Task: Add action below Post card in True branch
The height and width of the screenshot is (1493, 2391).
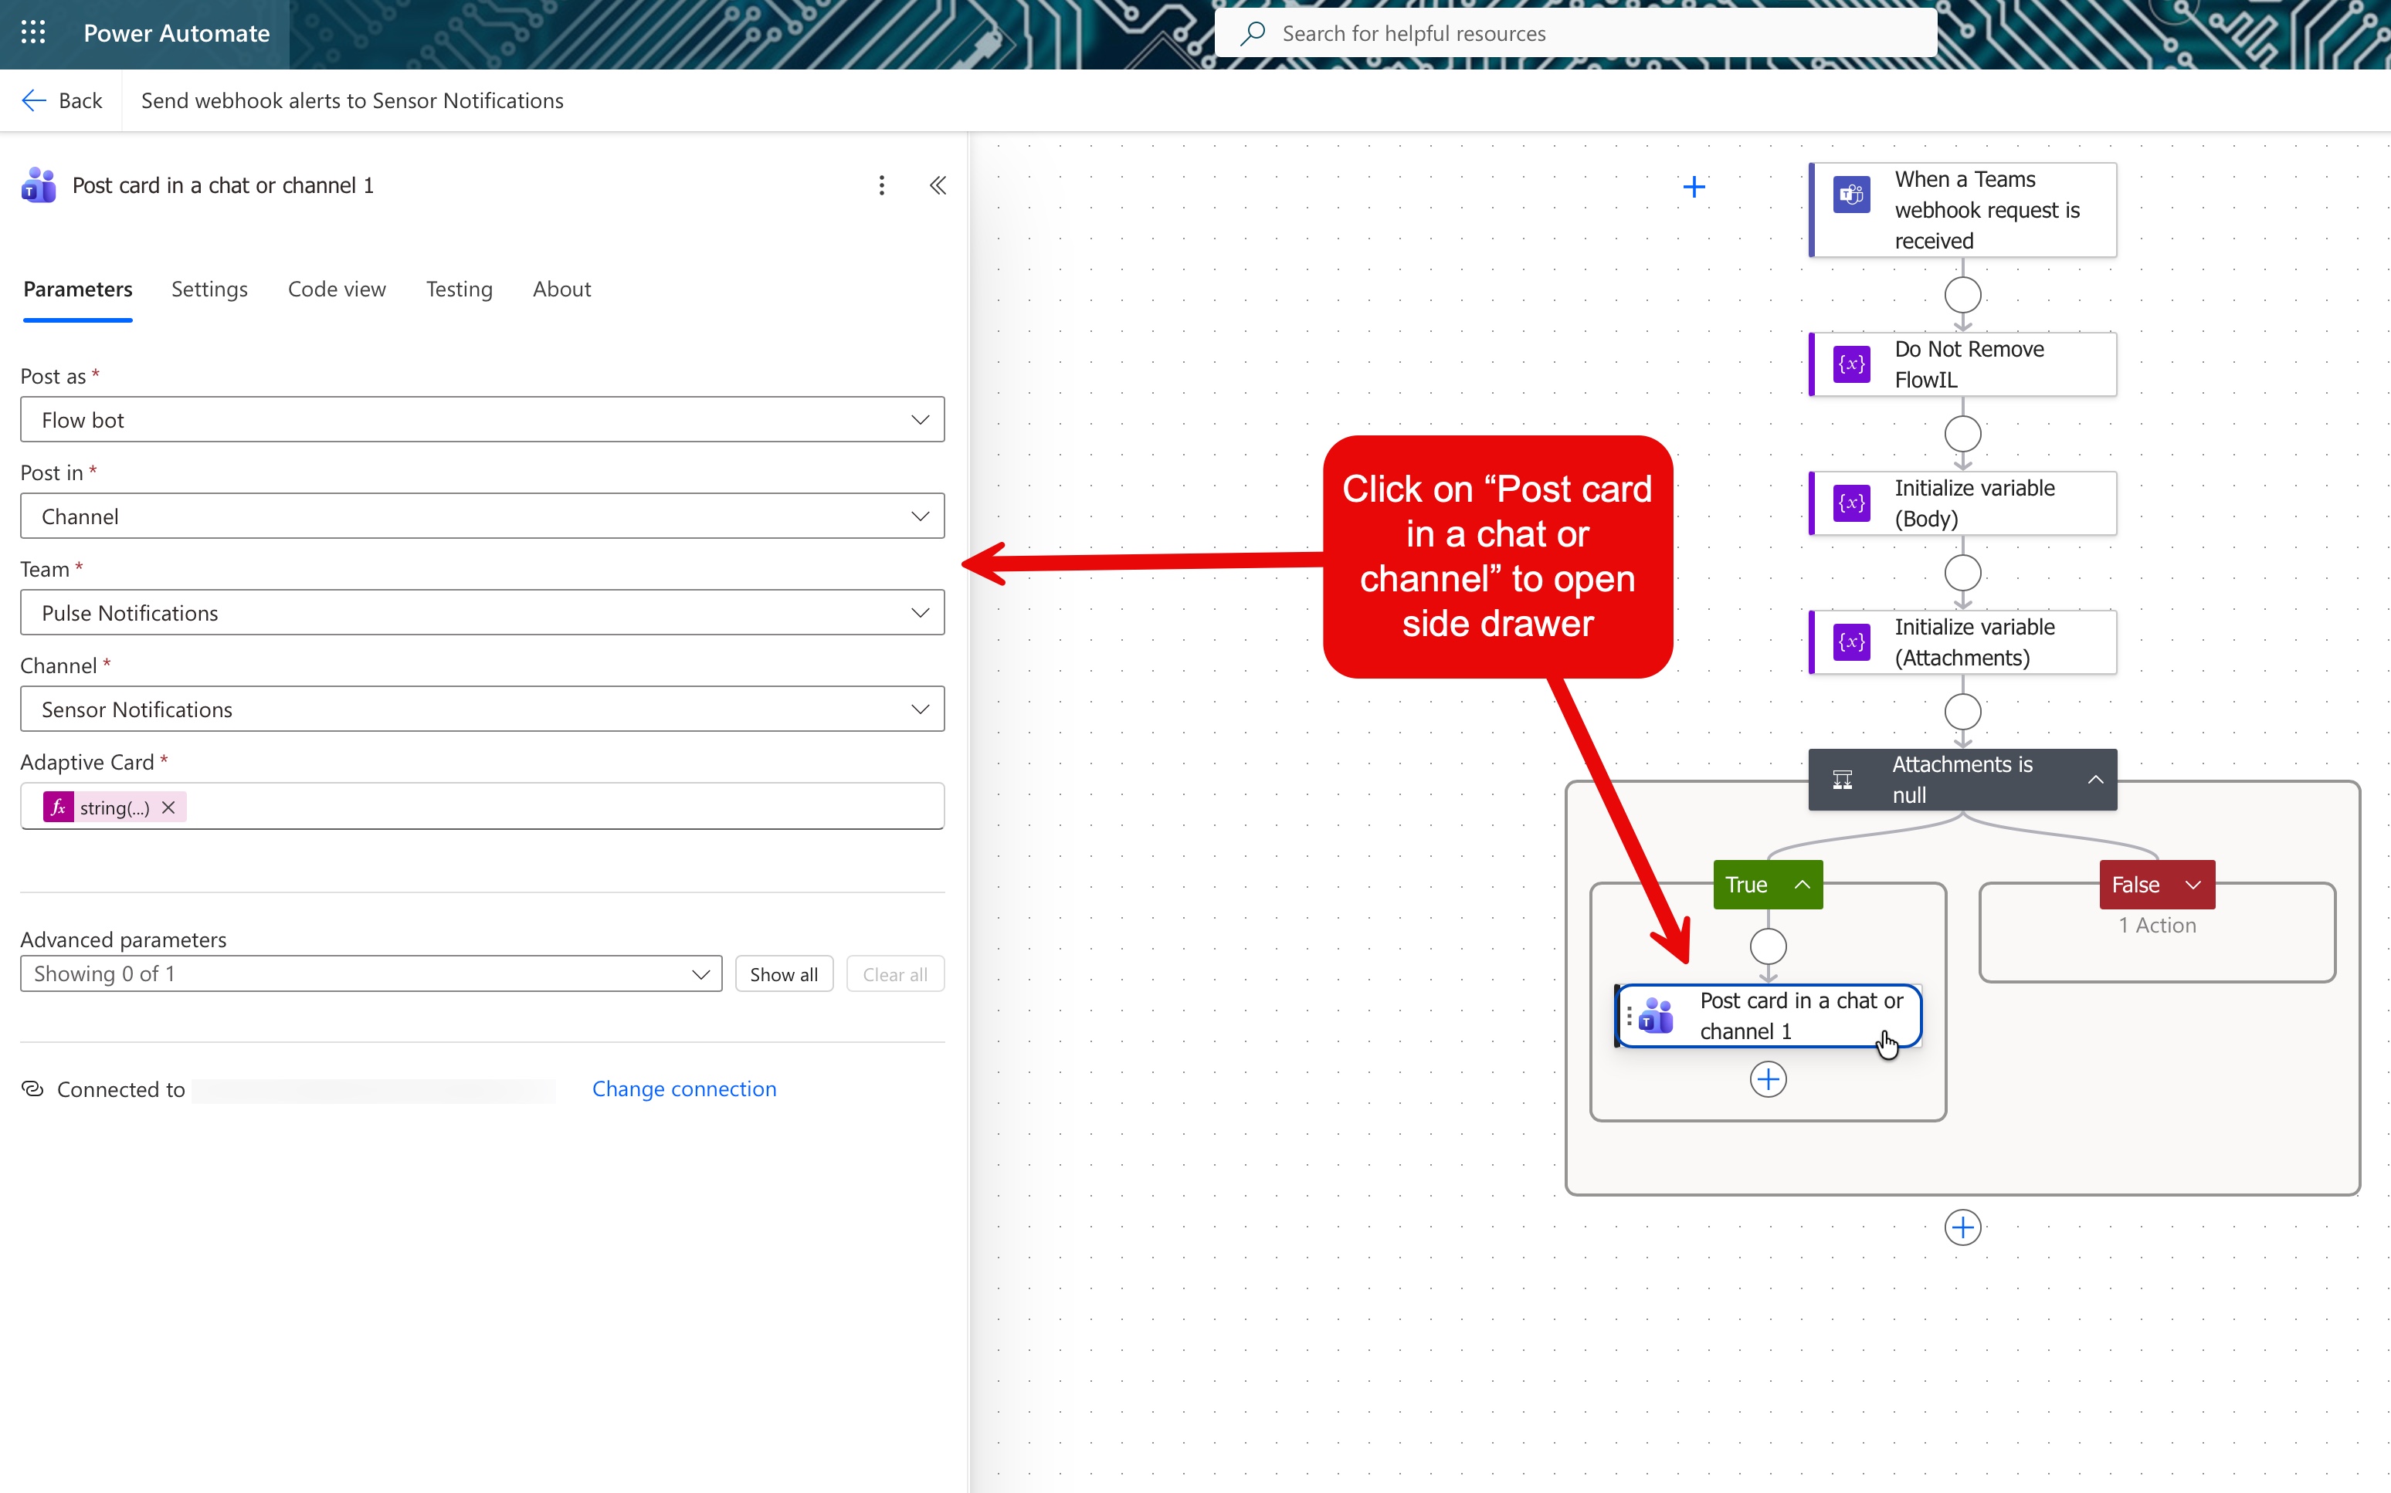Action: pyautogui.click(x=1768, y=1079)
